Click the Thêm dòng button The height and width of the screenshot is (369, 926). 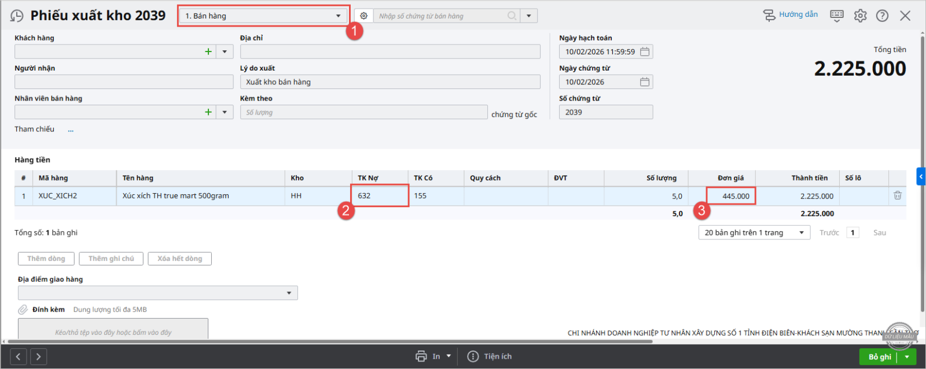[x=46, y=259]
